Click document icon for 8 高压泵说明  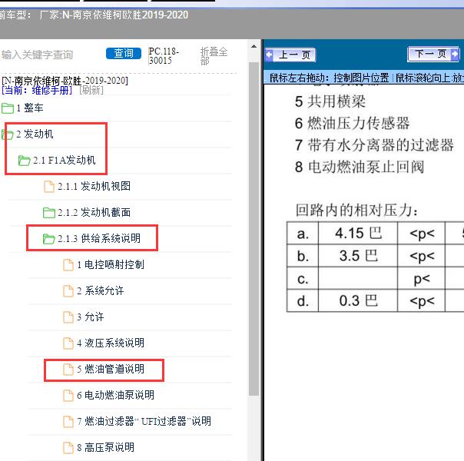click(x=68, y=448)
